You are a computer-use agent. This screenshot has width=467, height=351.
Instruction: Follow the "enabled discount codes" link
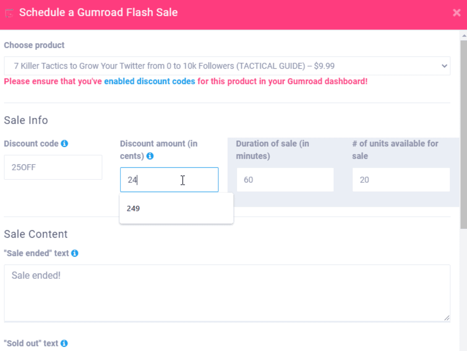[x=149, y=81]
